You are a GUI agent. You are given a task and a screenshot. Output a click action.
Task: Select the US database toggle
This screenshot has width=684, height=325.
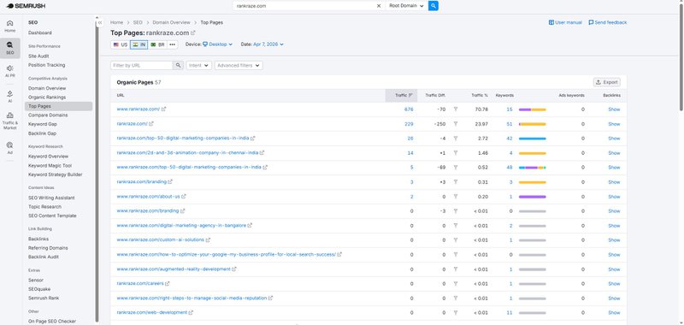pyautogui.click(x=121, y=44)
